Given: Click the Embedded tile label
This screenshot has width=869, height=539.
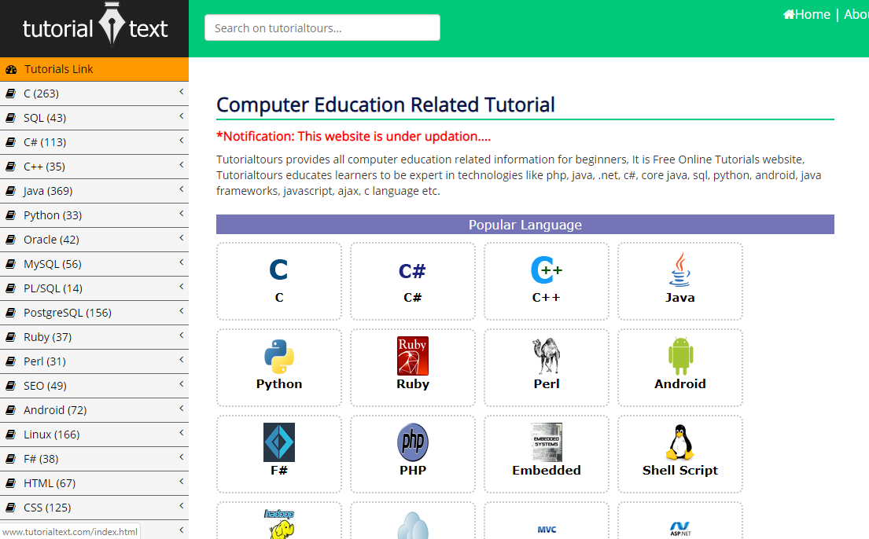Looking at the screenshot, I should (547, 471).
